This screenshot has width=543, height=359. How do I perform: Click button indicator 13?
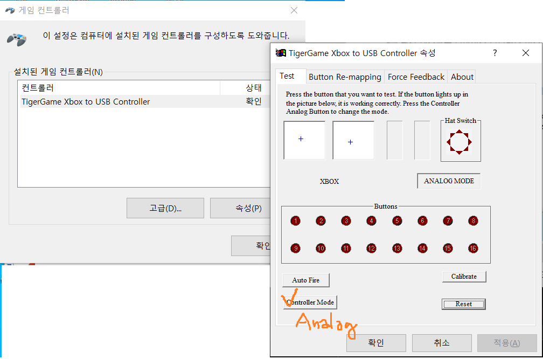[x=397, y=248]
